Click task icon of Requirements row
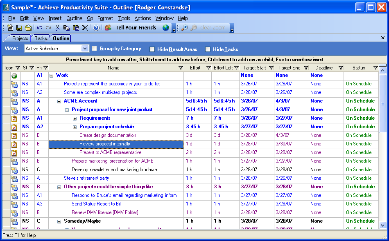The image size is (389, 241). click(14, 118)
